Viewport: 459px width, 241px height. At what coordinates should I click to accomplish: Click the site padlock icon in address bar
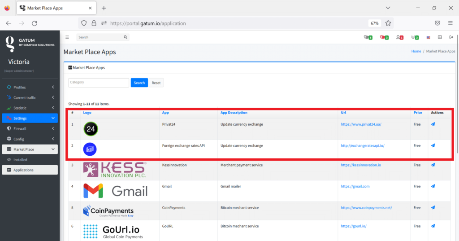[x=94, y=23]
